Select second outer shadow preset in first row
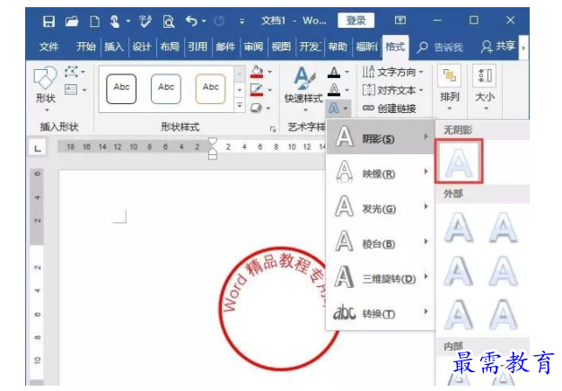 [504, 228]
